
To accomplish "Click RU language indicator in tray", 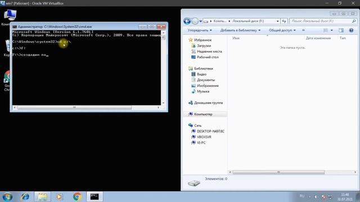I will click(302, 196).
